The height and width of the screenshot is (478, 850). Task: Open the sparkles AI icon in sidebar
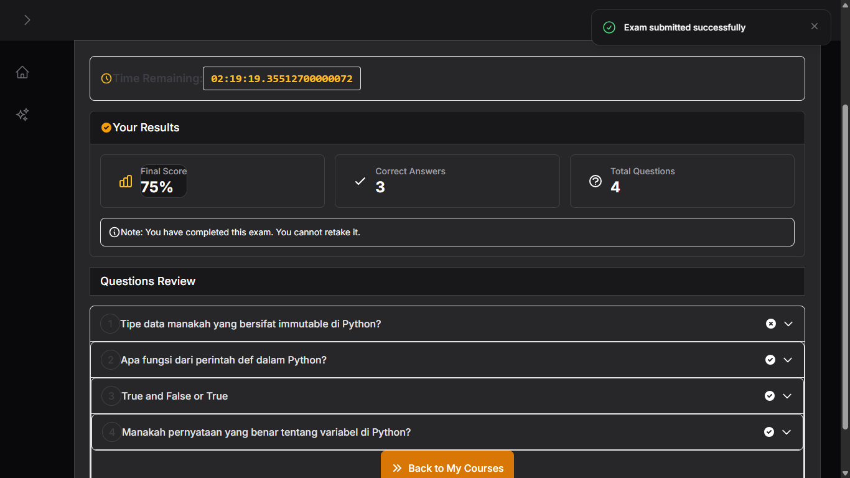coord(22,115)
